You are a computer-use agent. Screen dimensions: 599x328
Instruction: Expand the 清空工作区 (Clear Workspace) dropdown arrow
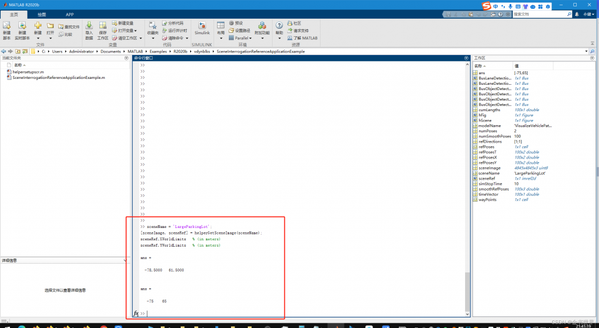click(x=140, y=38)
